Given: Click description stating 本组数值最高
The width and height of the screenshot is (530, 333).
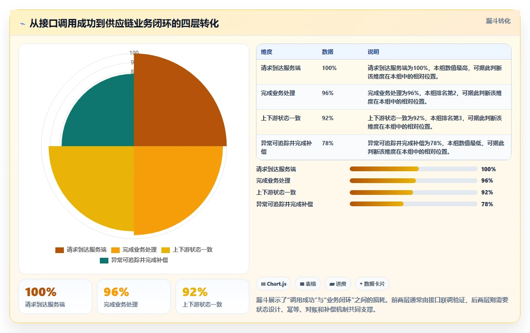Looking at the screenshot, I should (435, 72).
